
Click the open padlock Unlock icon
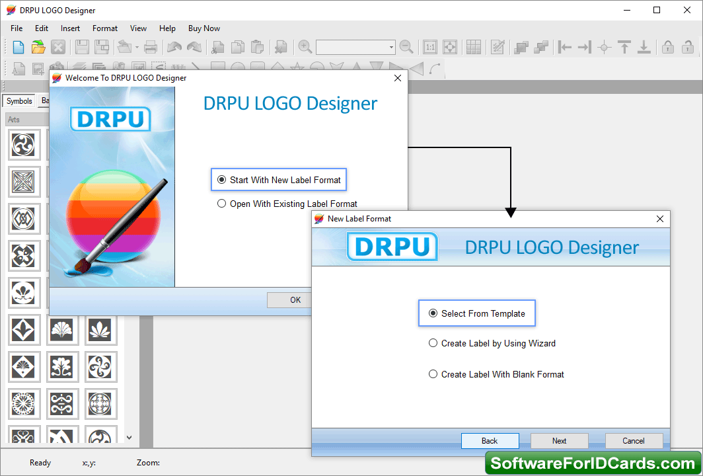[687, 47]
